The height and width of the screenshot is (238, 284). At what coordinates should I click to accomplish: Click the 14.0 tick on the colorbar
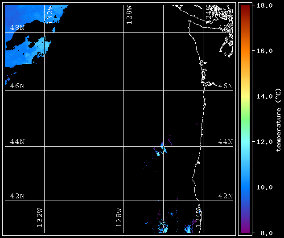[x=265, y=96]
